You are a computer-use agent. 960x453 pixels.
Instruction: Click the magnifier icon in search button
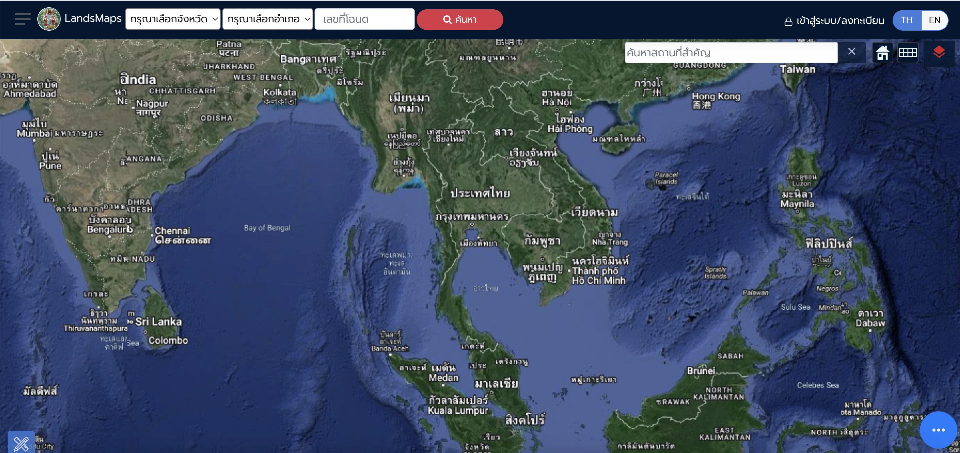447,19
